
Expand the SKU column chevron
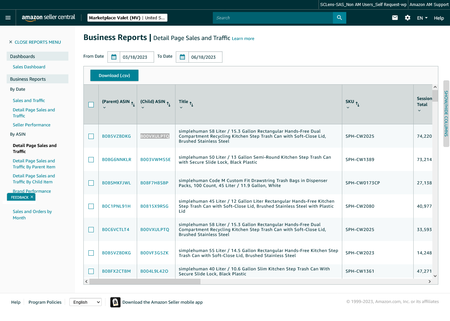point(348,108)
